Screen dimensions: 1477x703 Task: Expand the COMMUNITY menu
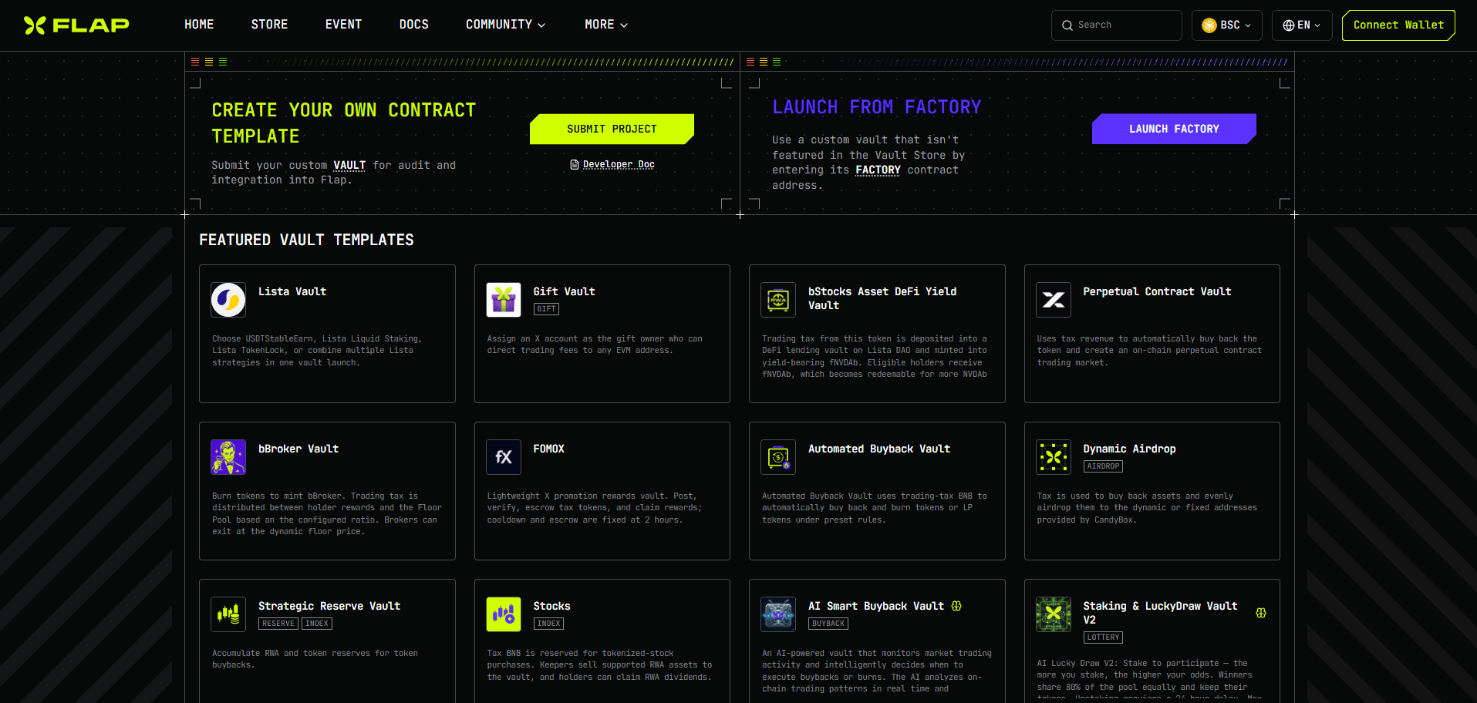coord(505,25)
